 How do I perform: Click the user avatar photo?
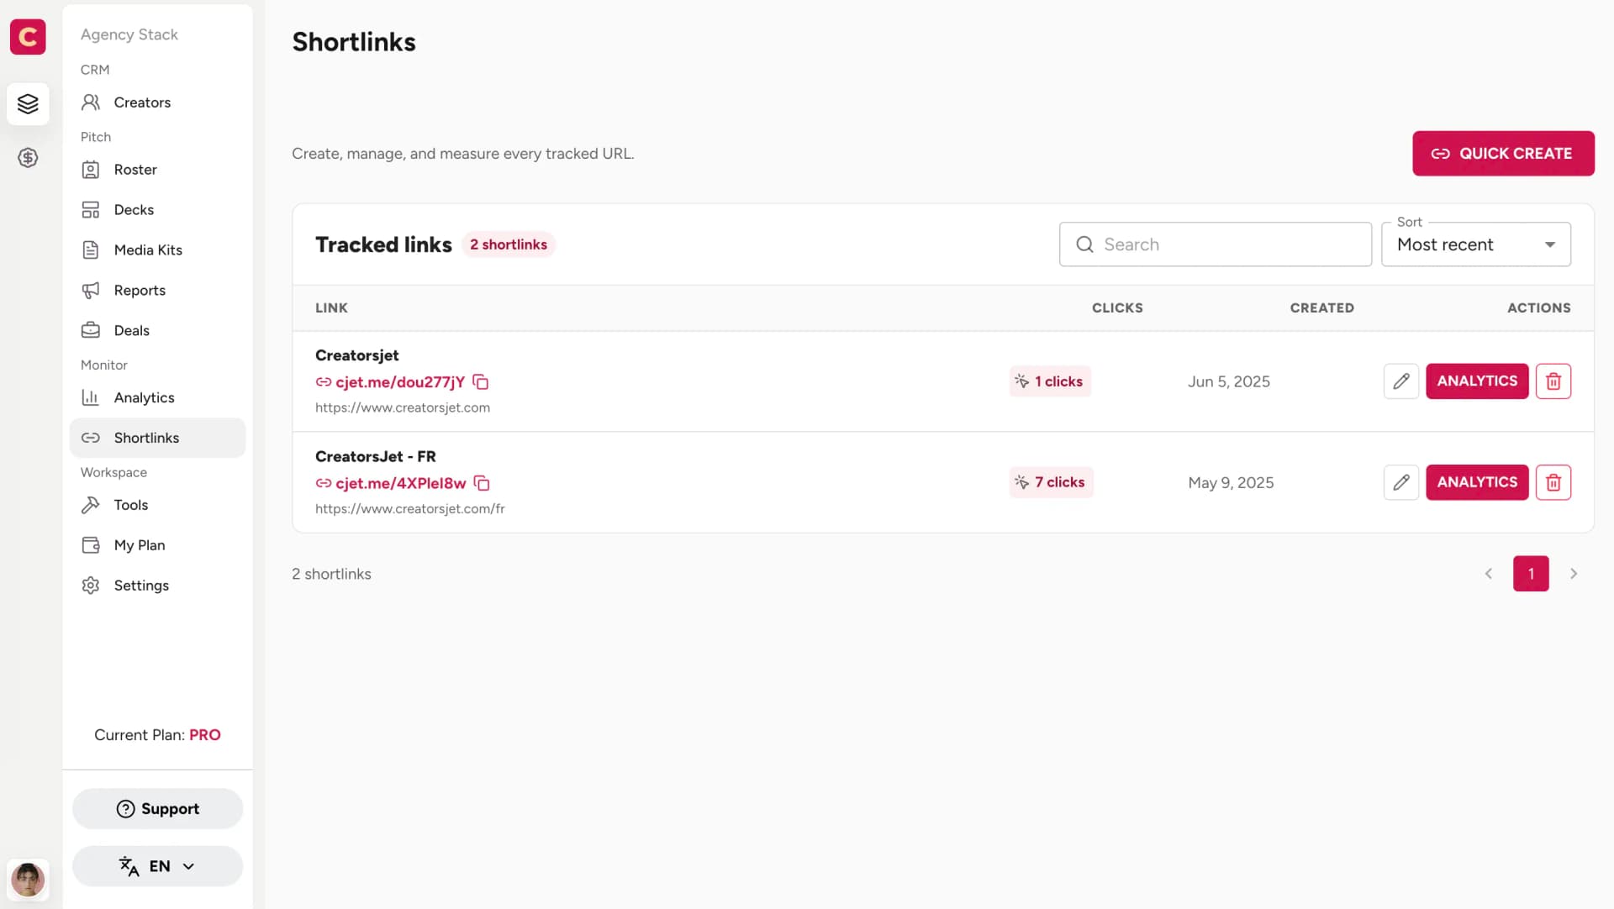tap(28, 880)
